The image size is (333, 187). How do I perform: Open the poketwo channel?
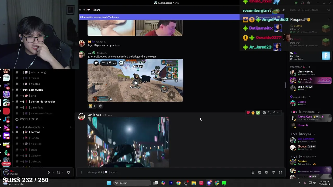[36, 162]
